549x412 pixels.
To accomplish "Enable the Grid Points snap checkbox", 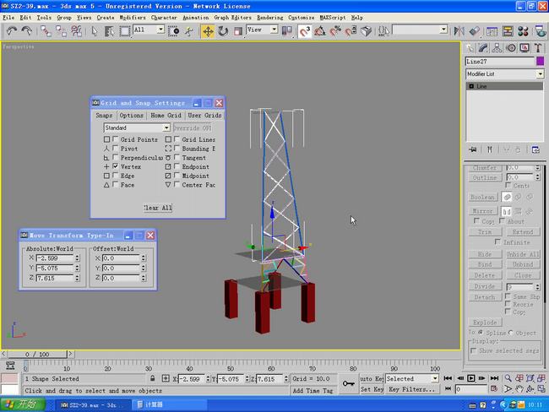I will point(115,139).
